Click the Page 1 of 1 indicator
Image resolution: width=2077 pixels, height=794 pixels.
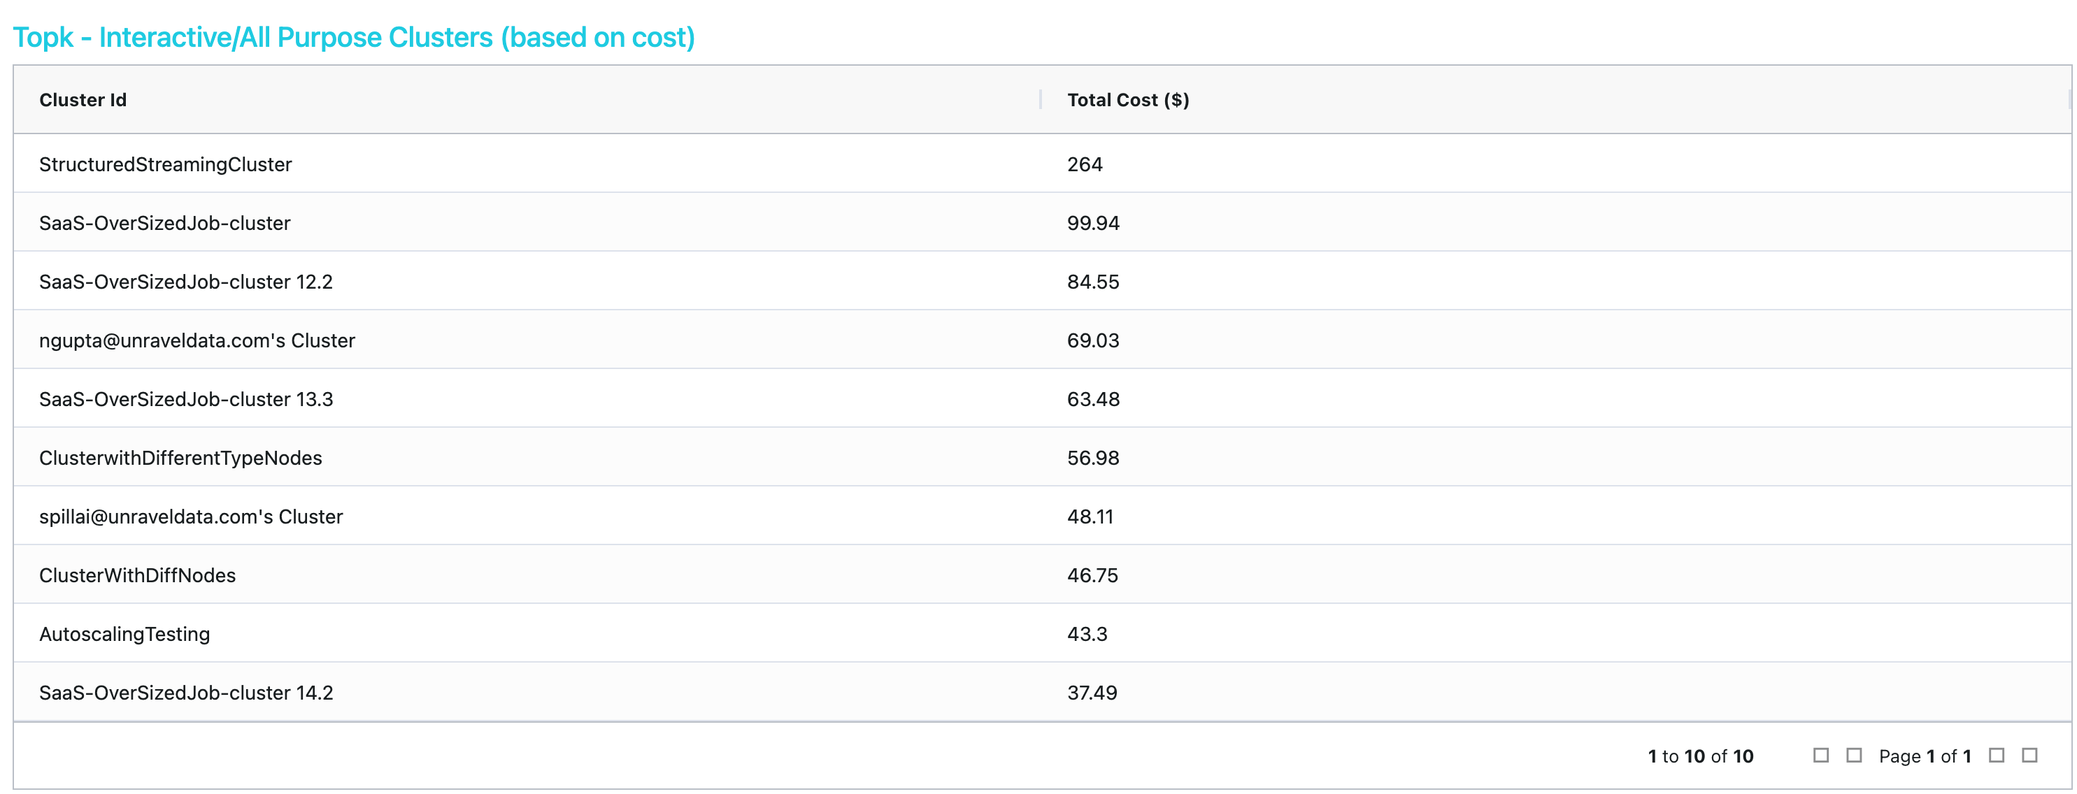pos(1924,756)
